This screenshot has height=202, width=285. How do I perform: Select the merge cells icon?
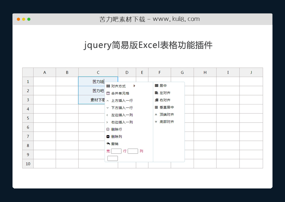(x=108, y=93)
